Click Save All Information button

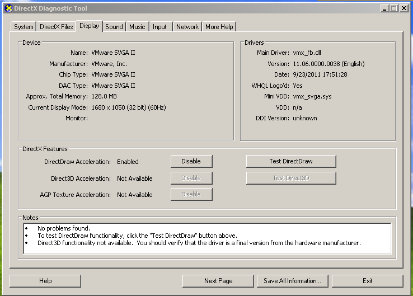(x=292, y=281)
